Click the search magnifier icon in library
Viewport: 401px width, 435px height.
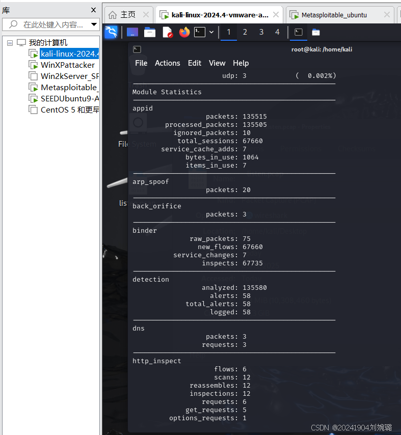[x=13, y=24]
